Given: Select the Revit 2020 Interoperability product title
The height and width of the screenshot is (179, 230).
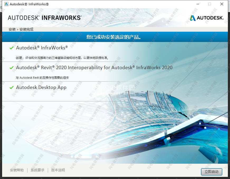Looking at the screenshot, I should tap(94, 68).
